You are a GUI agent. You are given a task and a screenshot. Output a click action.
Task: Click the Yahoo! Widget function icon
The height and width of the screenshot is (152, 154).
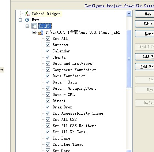point(27,14)
